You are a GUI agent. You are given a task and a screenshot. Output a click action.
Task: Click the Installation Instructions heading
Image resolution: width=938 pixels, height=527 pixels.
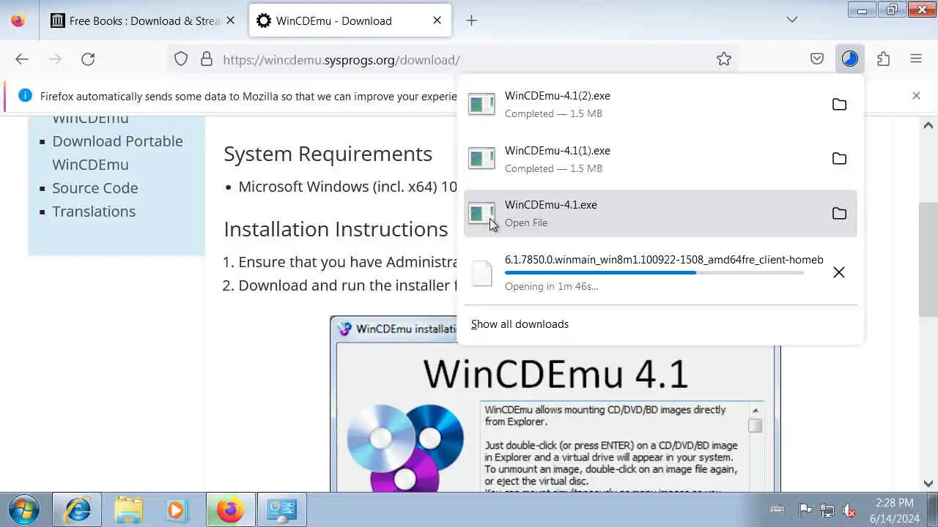pos(336,229)
